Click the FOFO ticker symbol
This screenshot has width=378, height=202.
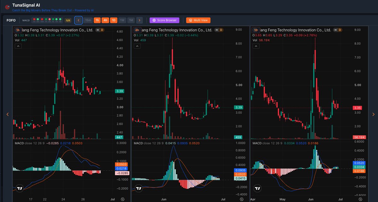click(11, 20)
